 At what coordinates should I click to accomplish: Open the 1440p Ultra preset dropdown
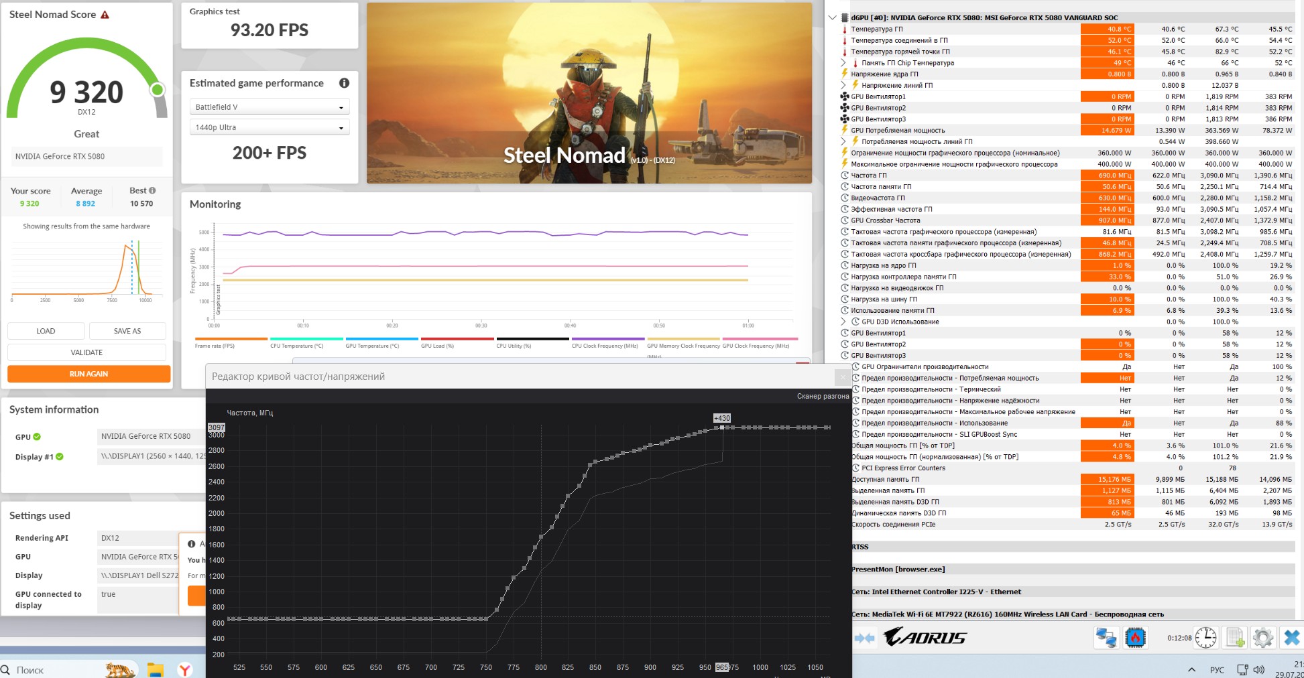point(270,127)
